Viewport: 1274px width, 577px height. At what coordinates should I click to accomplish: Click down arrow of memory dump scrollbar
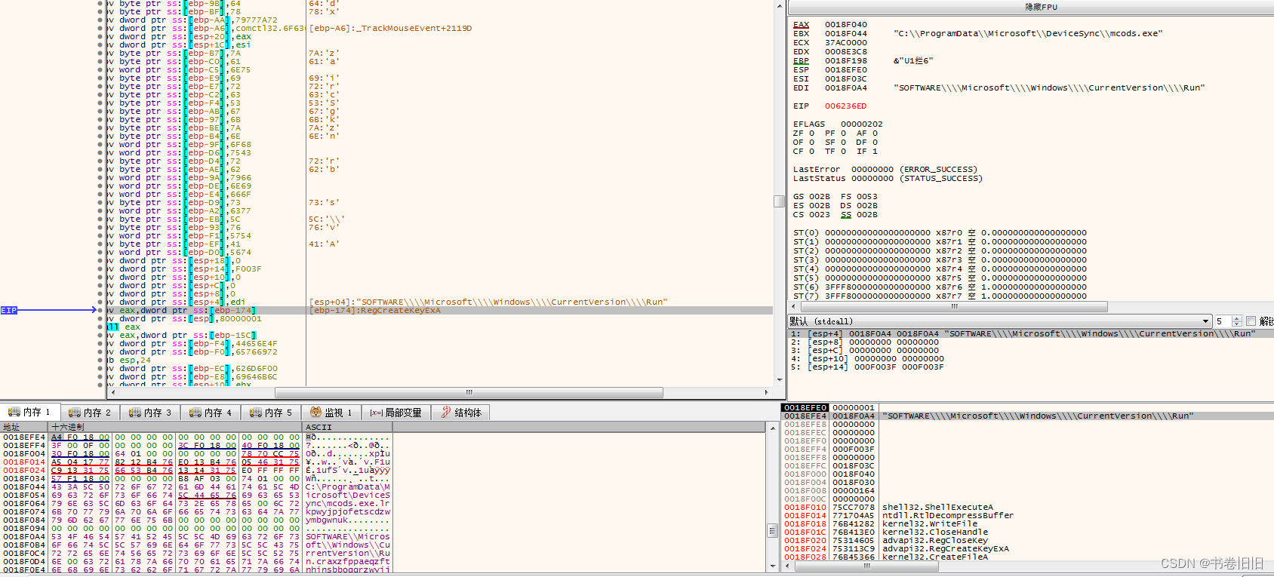772,566
